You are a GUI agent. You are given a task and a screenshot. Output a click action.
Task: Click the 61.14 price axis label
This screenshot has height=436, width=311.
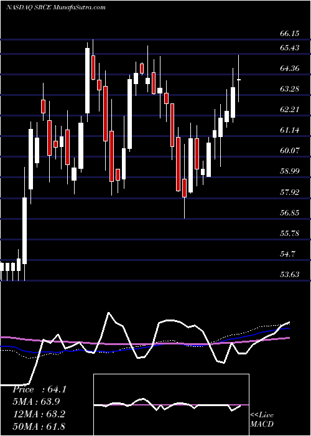289,130
